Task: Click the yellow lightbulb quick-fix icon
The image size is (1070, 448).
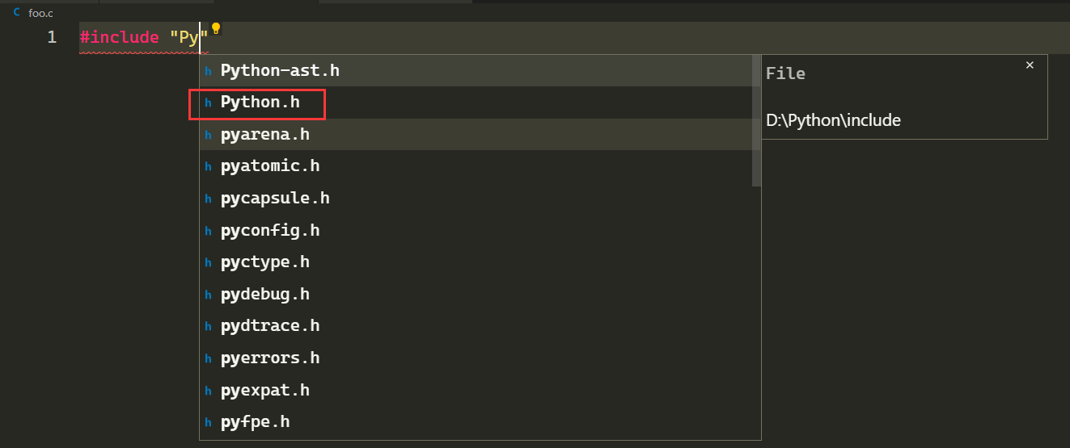Action: [216, 29]
